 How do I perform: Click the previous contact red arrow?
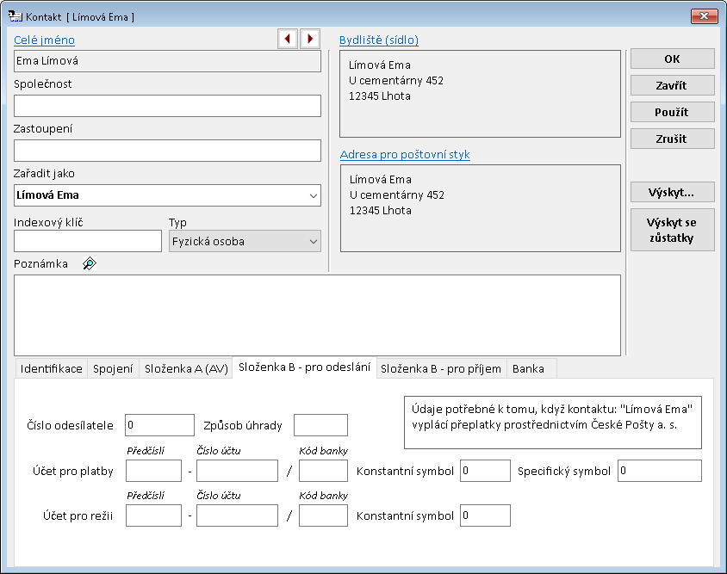tap(288, 39)
